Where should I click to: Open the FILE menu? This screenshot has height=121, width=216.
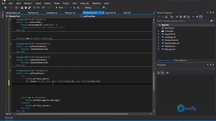click(4, 3)
